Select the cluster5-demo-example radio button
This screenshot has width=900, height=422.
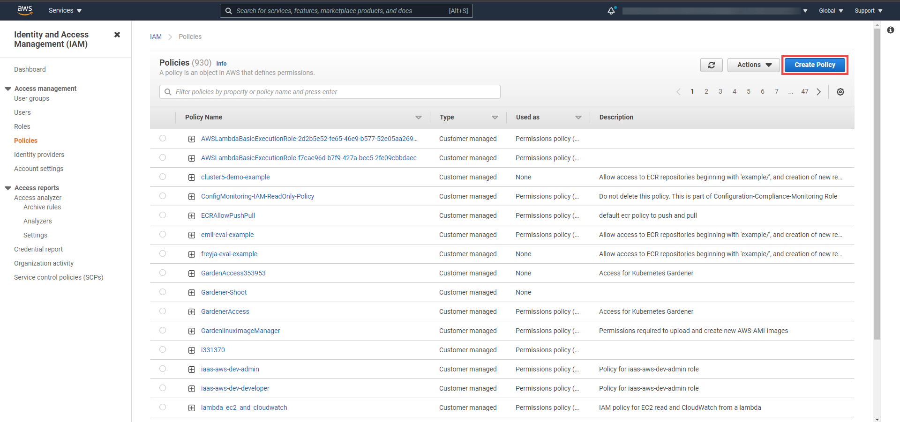(x=163, y=177)
